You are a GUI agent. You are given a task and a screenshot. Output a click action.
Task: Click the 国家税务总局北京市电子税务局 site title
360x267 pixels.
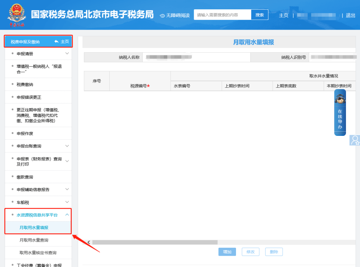pyautogui.click(x=92, y=14)
